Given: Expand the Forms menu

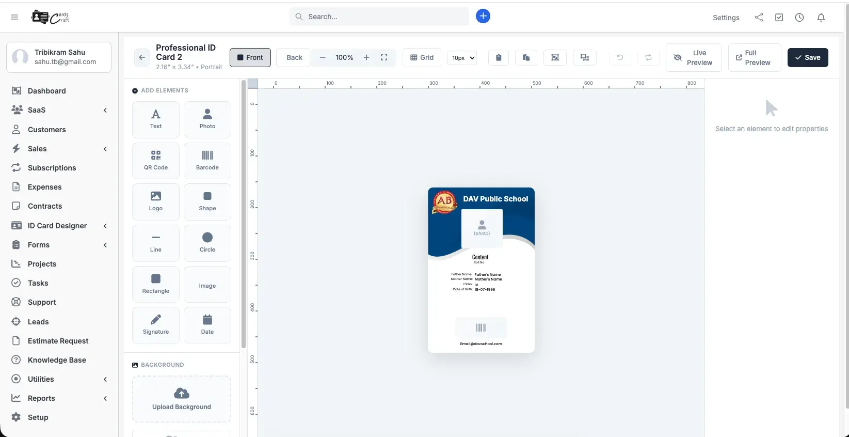Looking at the screenshot, I should (60, 245).
